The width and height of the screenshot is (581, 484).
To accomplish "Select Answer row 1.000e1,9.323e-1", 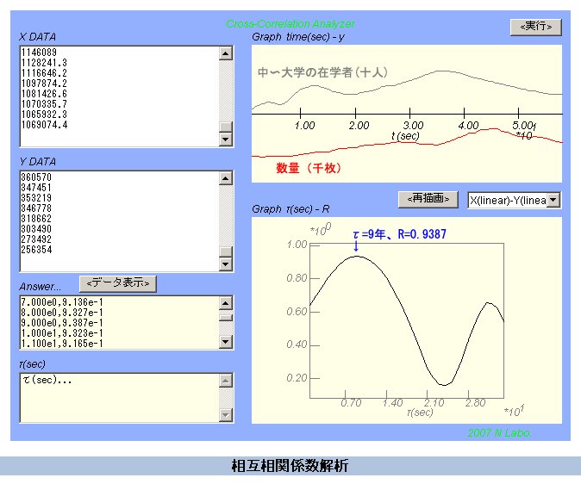I will [x=62, y=333].
